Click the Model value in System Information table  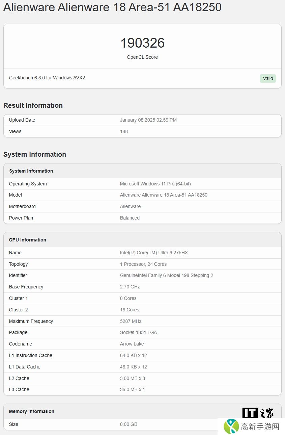coord(164,195)
